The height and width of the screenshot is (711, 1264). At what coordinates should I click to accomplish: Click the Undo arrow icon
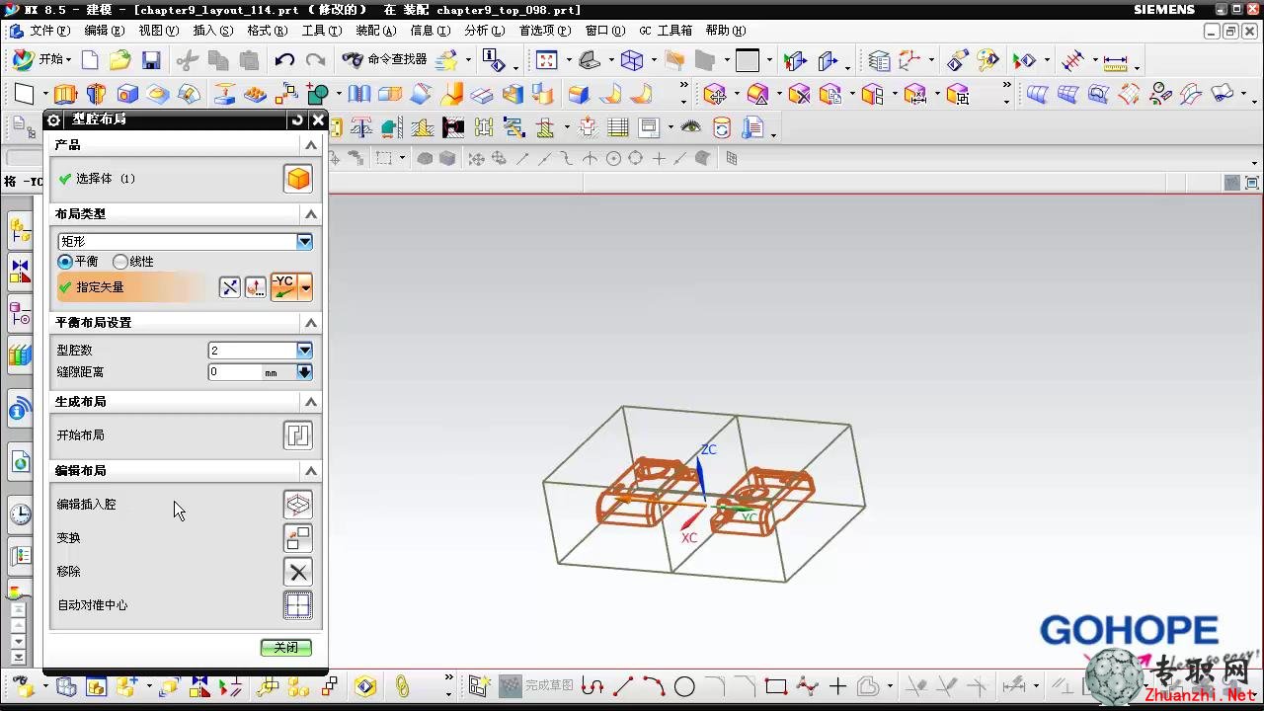coord(284,60)
